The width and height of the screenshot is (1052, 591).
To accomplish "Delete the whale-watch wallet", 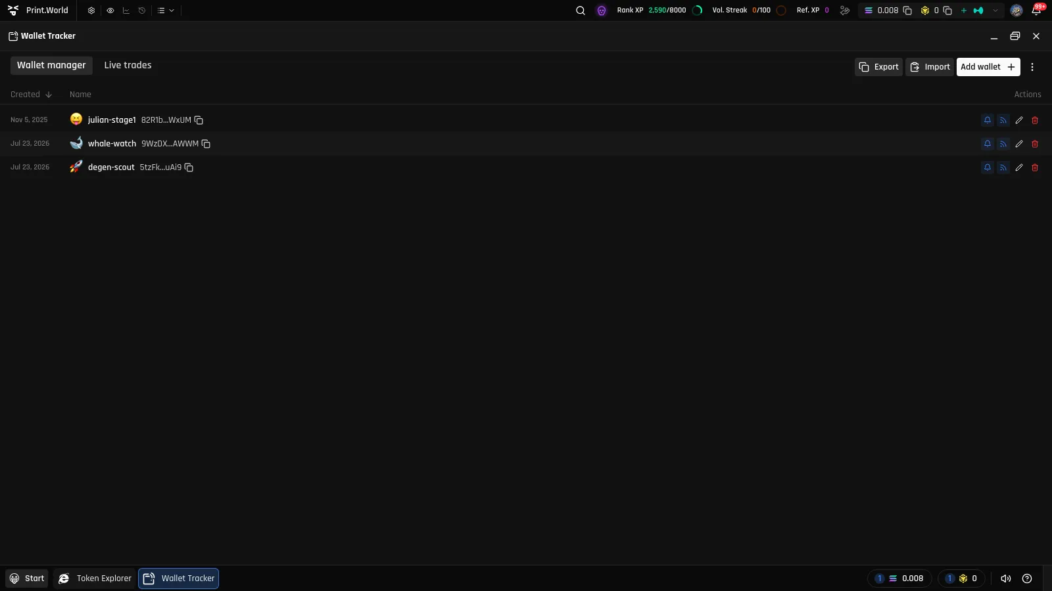I will click(x=1035, y=144).
